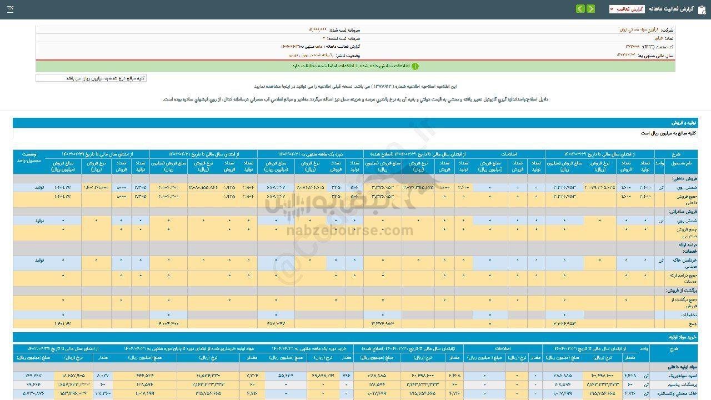Click the company name value next to شرکت
This screenshot has width=711, height=400.
tap(638, 29)
